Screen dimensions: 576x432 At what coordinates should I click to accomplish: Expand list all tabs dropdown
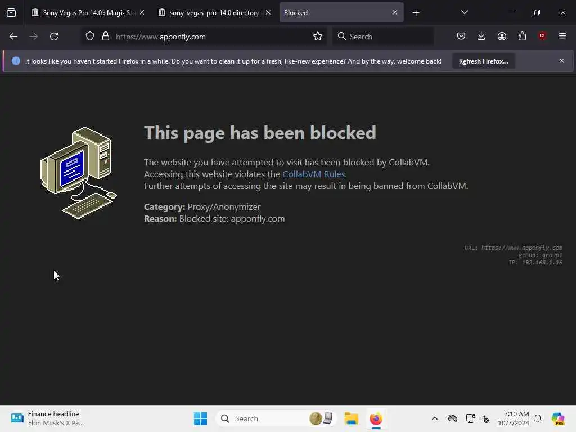pos(464,12)
